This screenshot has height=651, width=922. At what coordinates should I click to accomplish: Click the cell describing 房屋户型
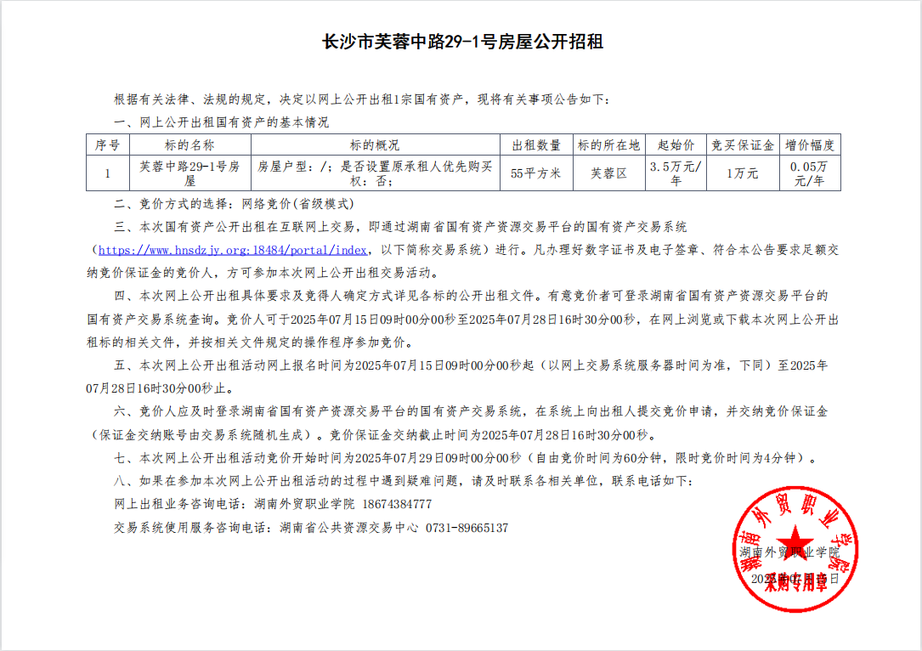coord(375,173)
